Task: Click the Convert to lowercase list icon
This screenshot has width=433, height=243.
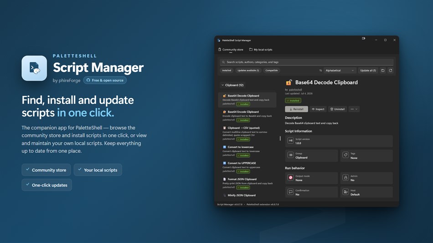Action: [225, 147]
